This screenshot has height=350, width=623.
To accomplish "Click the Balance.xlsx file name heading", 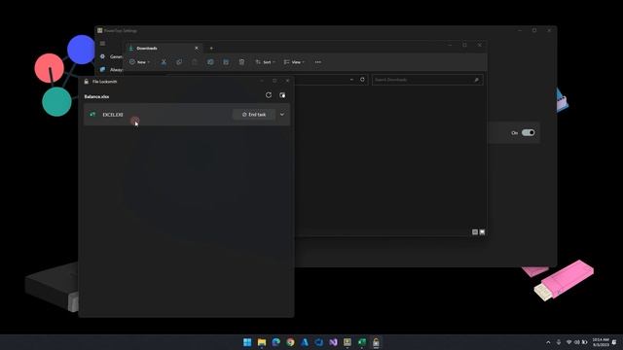I will pos(96,96).
